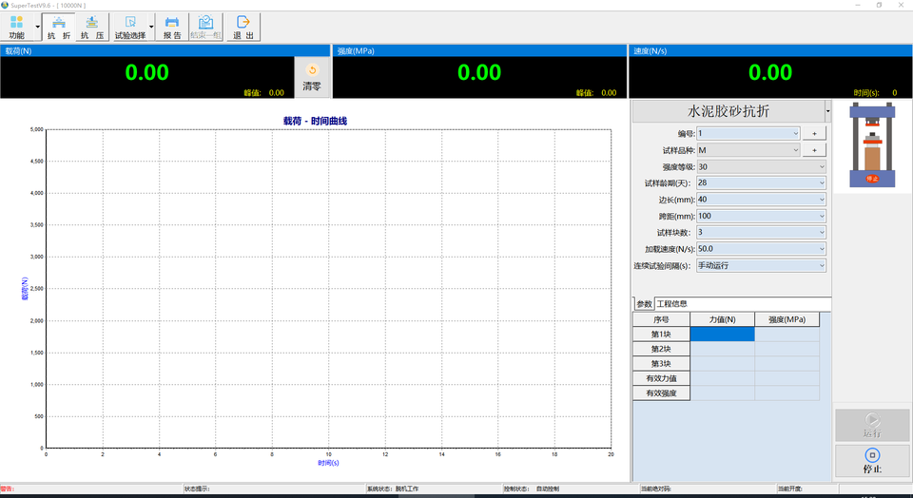Click the plus button next to 编号

[x=814, y=134]
